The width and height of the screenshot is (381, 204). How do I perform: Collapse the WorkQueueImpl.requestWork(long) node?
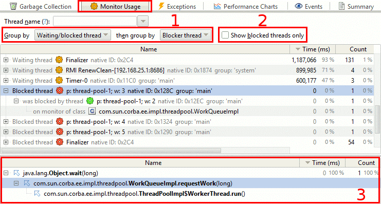click(x=16, y=183)
